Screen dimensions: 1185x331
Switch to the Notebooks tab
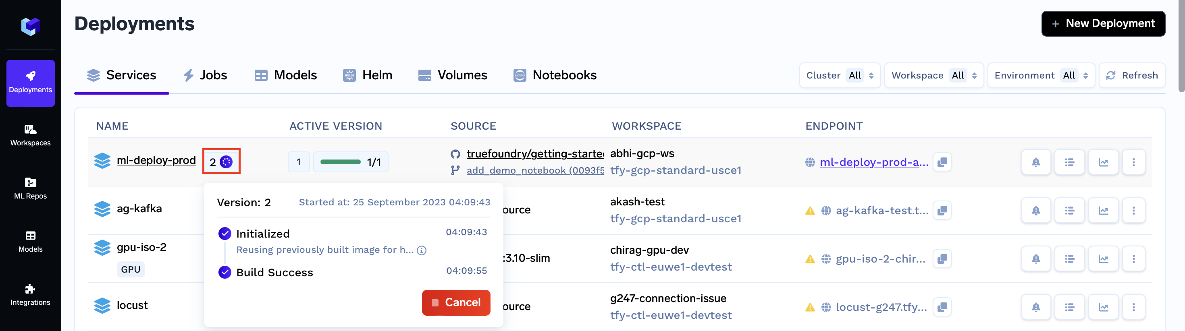(x=555, y=75)
